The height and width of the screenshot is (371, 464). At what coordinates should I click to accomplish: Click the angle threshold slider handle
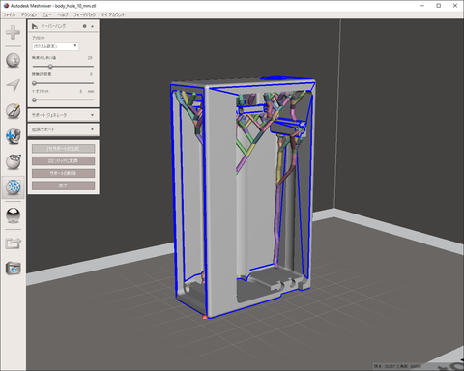click(50, 67)
